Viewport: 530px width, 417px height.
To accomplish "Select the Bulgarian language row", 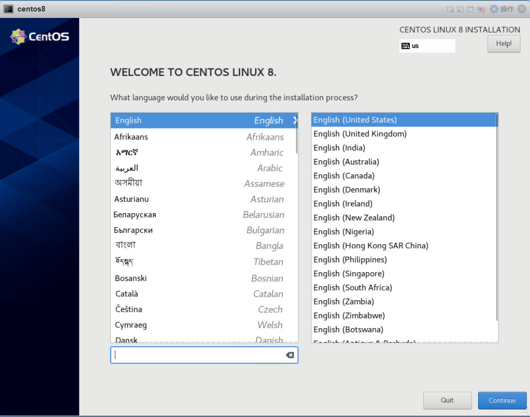I will point(204,230).
